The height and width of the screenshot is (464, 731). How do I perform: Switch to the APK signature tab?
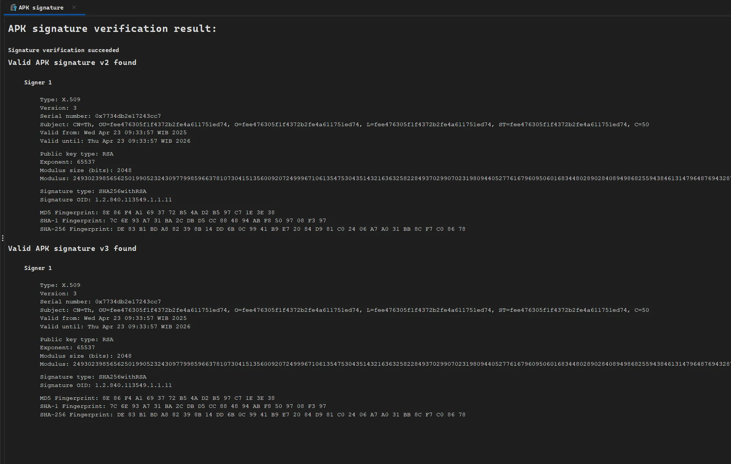click(41, 8)
